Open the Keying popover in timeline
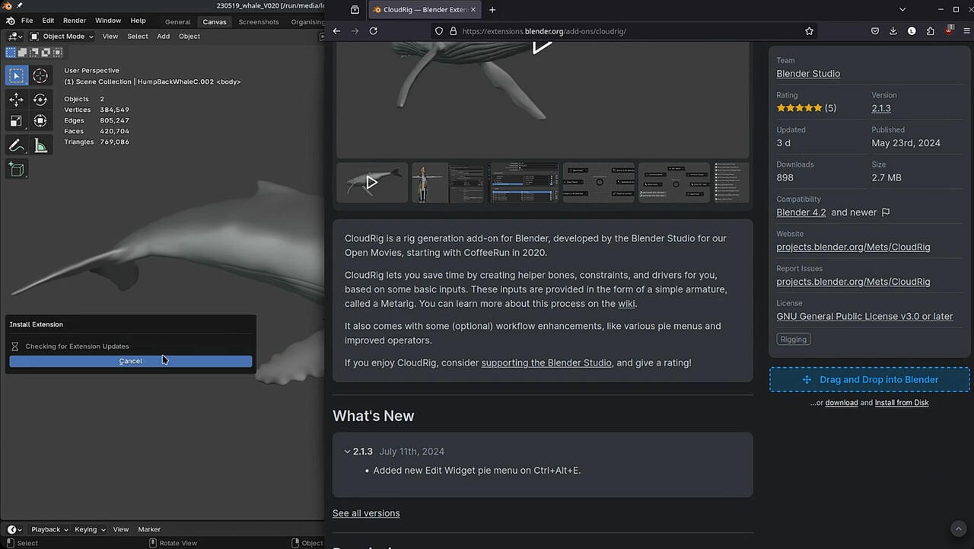This screenshot has width=974, height=549. point(89,529)
